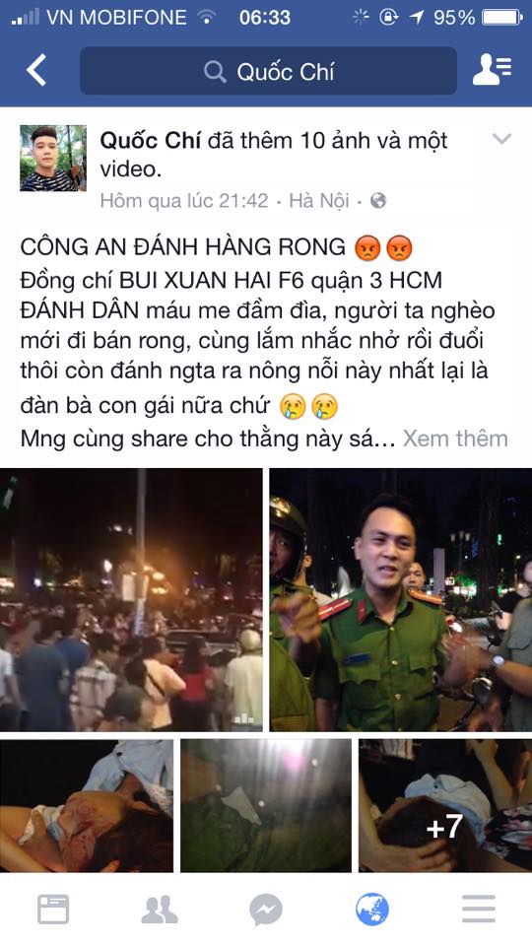Click the Quốc Chí search field
This screenshot has height=946, width=532.
(268, 71)
